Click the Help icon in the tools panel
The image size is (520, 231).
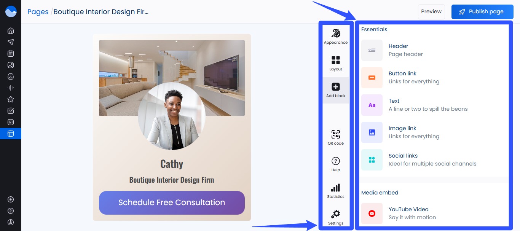[335, 164]
